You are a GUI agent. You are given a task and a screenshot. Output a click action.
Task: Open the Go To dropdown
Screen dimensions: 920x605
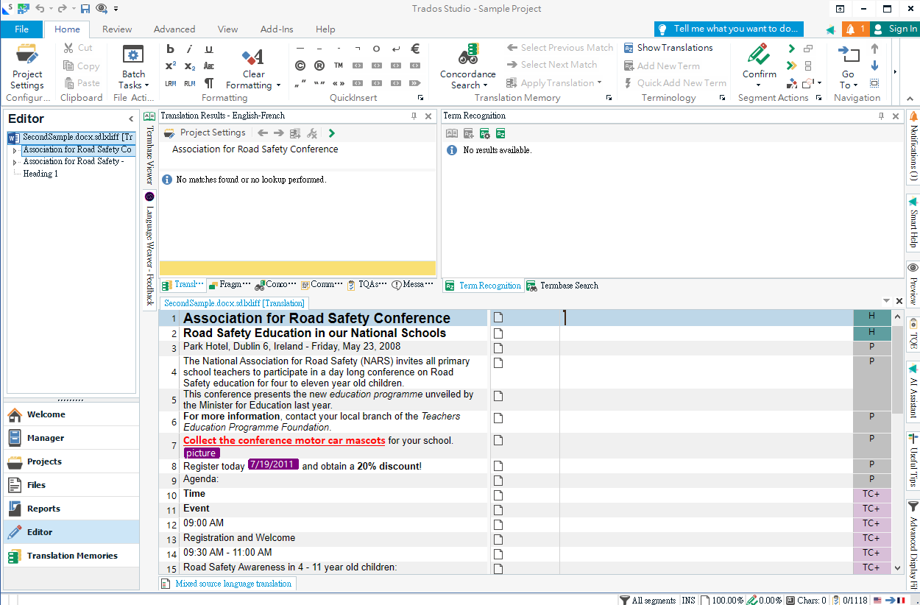tap(849, 79)
